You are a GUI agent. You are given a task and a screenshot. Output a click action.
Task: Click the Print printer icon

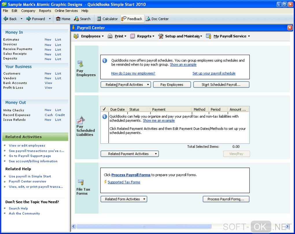110,36
